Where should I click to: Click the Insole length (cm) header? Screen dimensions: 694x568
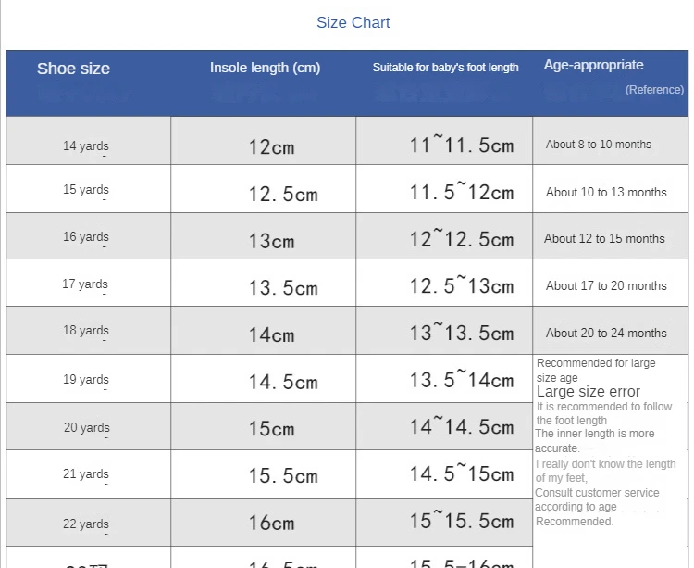tap(265, 68)
